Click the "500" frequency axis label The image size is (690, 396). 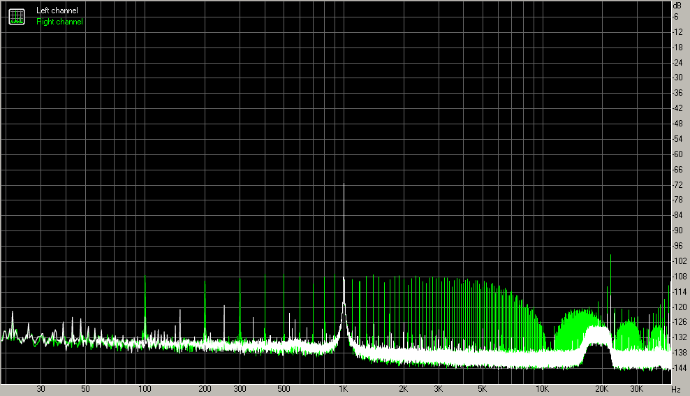(x=284, y=389)
